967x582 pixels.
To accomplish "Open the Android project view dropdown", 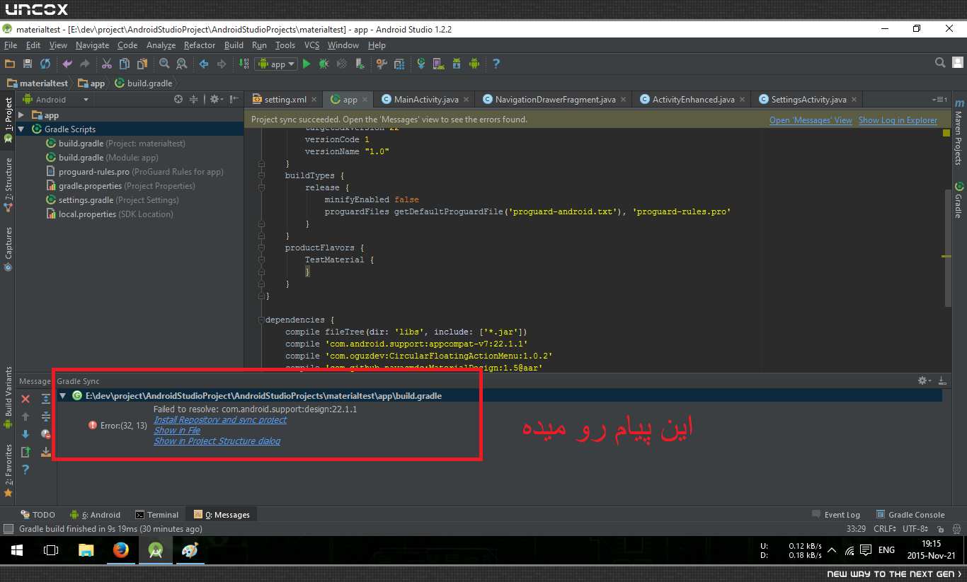I will [56, 100].
